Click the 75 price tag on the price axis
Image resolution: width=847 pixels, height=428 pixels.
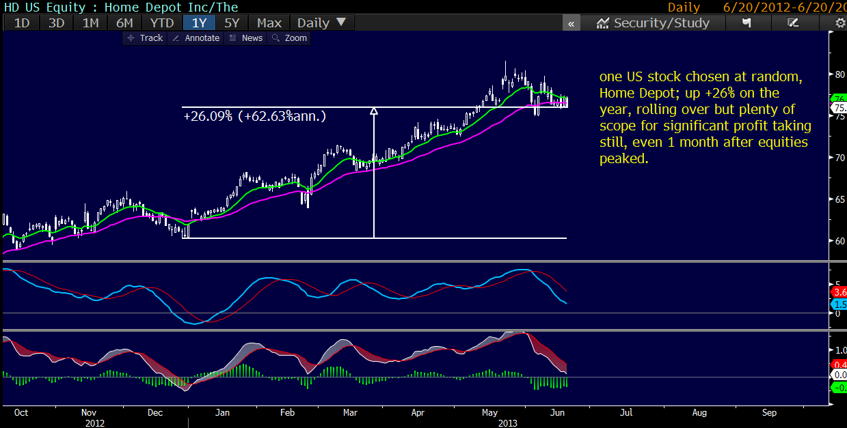(x=839, y=108)
